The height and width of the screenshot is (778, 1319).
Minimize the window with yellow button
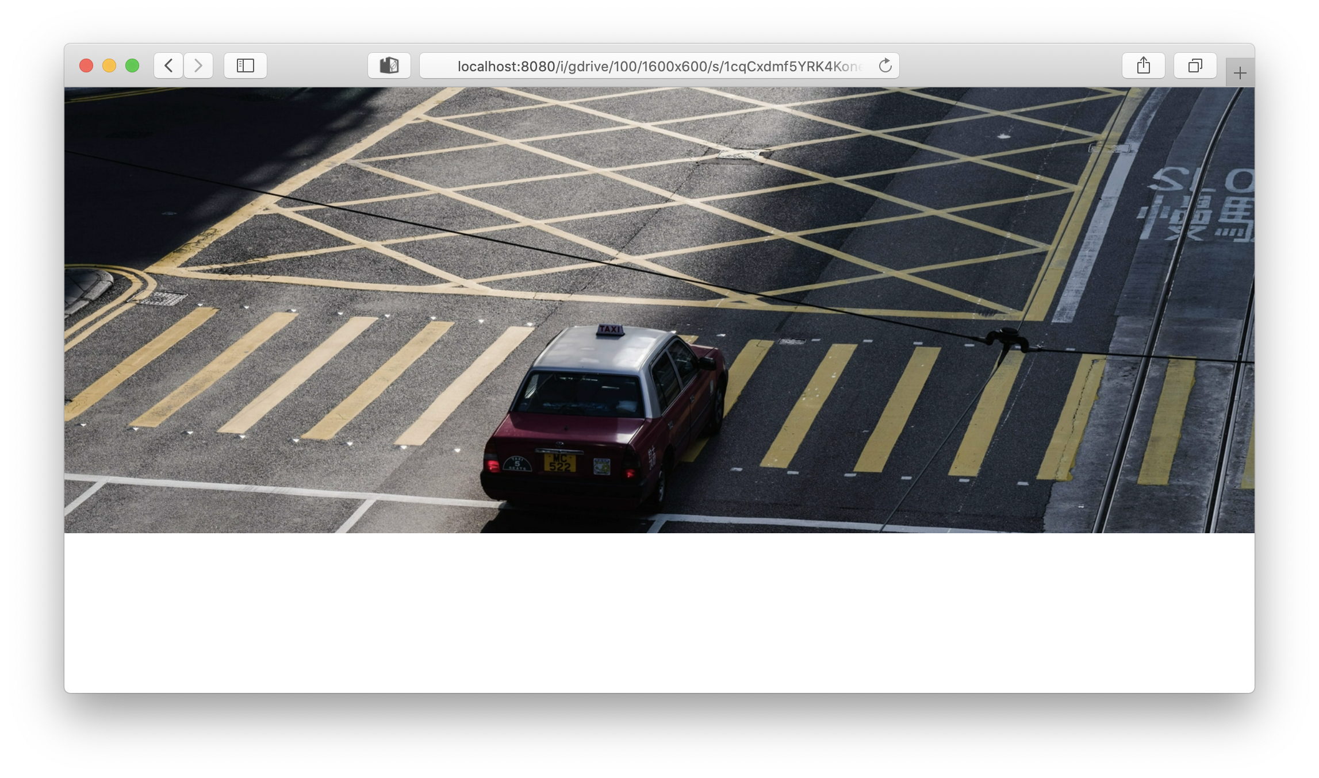109,66
